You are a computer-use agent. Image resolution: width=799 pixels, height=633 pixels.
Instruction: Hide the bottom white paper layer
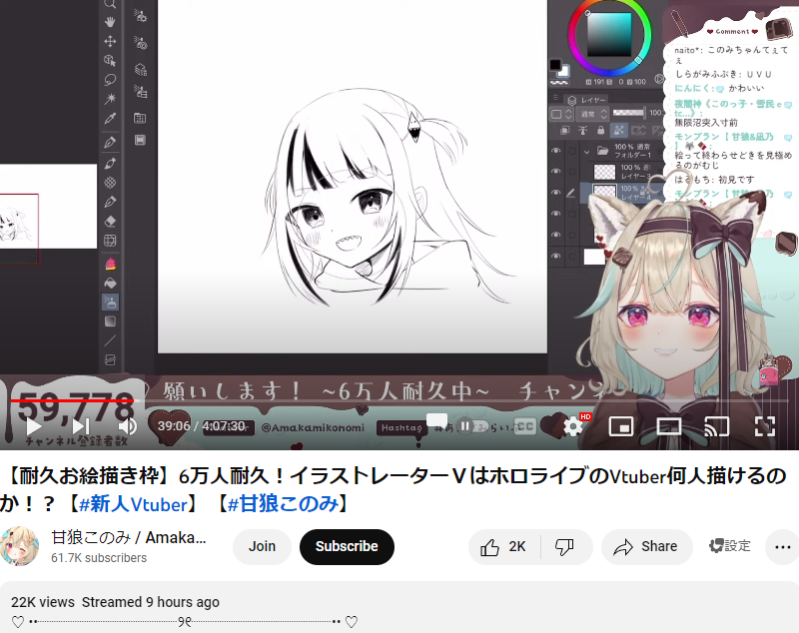(556, 257)
